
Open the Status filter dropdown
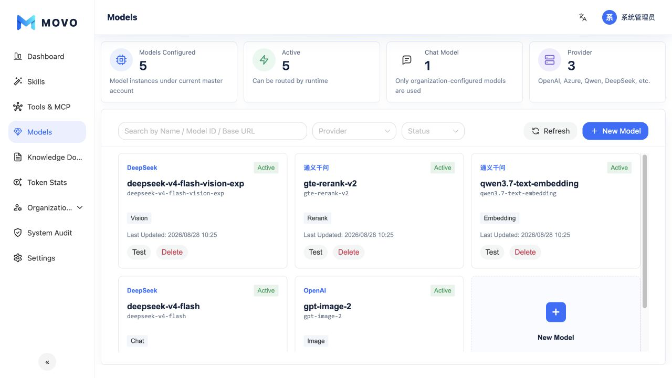[x=433, y=131]
